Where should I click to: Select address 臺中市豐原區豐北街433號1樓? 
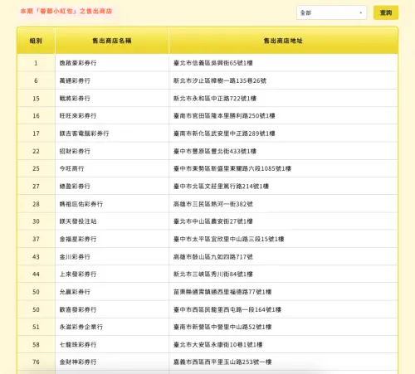(215, 151)
